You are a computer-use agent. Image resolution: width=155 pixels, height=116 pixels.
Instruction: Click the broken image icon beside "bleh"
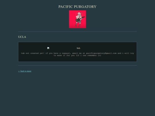click(48, 48)
